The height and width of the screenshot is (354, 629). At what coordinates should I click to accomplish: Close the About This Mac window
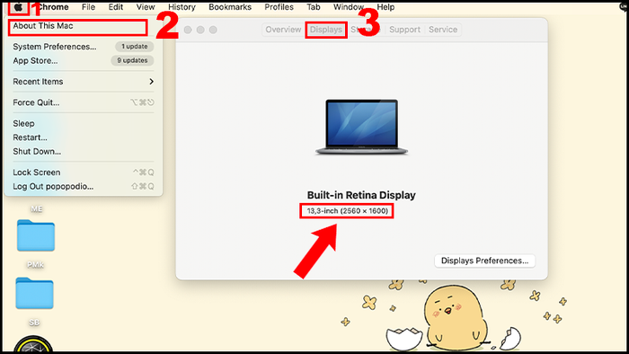[x=188, y=30]
